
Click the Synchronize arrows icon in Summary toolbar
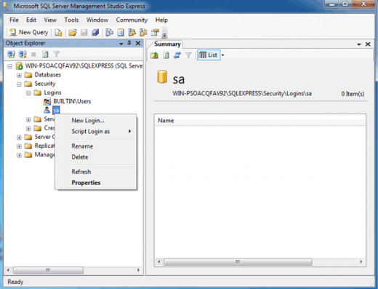click(x=177, y=55)
